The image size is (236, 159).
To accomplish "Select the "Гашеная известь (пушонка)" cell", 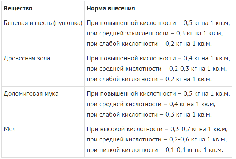I will point(43,23).
